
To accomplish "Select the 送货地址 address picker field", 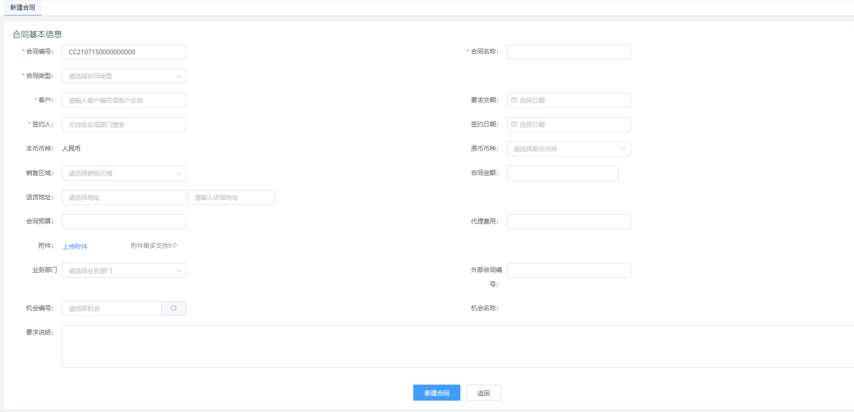I will (x=124, y=198).
